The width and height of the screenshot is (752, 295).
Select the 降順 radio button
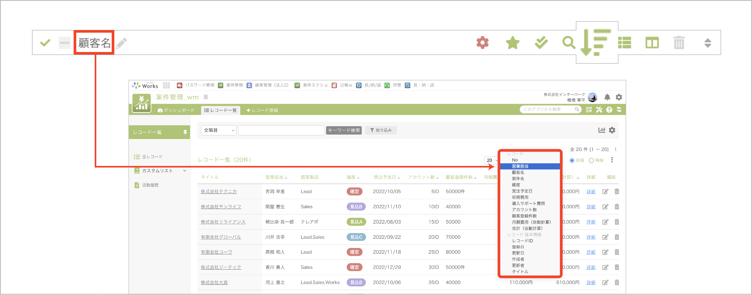pyautogui.click(x=591, y=160)
